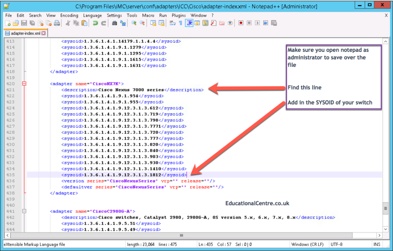
Task: Collapse the CiscoNX7K adapter fold marker
Action: (24, 83)
